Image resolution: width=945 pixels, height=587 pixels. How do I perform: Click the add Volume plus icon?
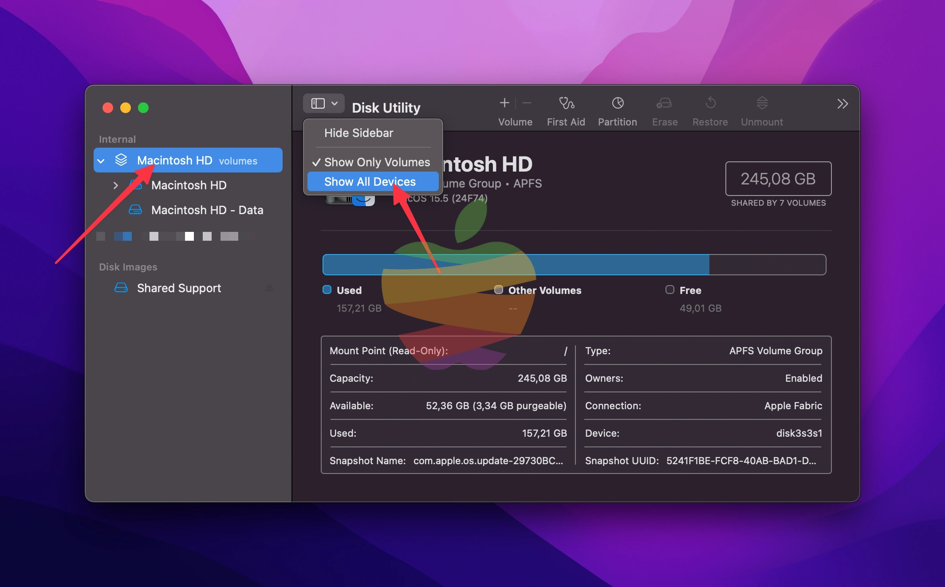504,103
